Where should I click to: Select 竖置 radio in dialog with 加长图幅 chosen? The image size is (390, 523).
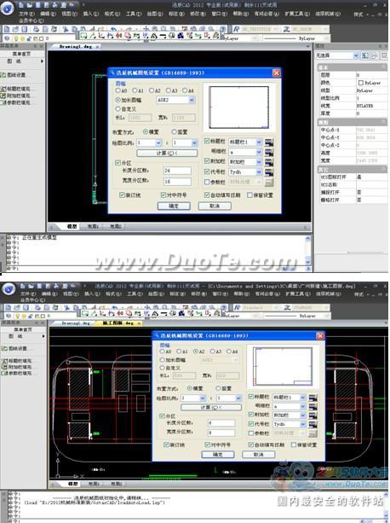(x=174, y=131)
